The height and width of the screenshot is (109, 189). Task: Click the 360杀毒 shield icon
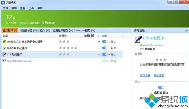[x=4, y=48]
